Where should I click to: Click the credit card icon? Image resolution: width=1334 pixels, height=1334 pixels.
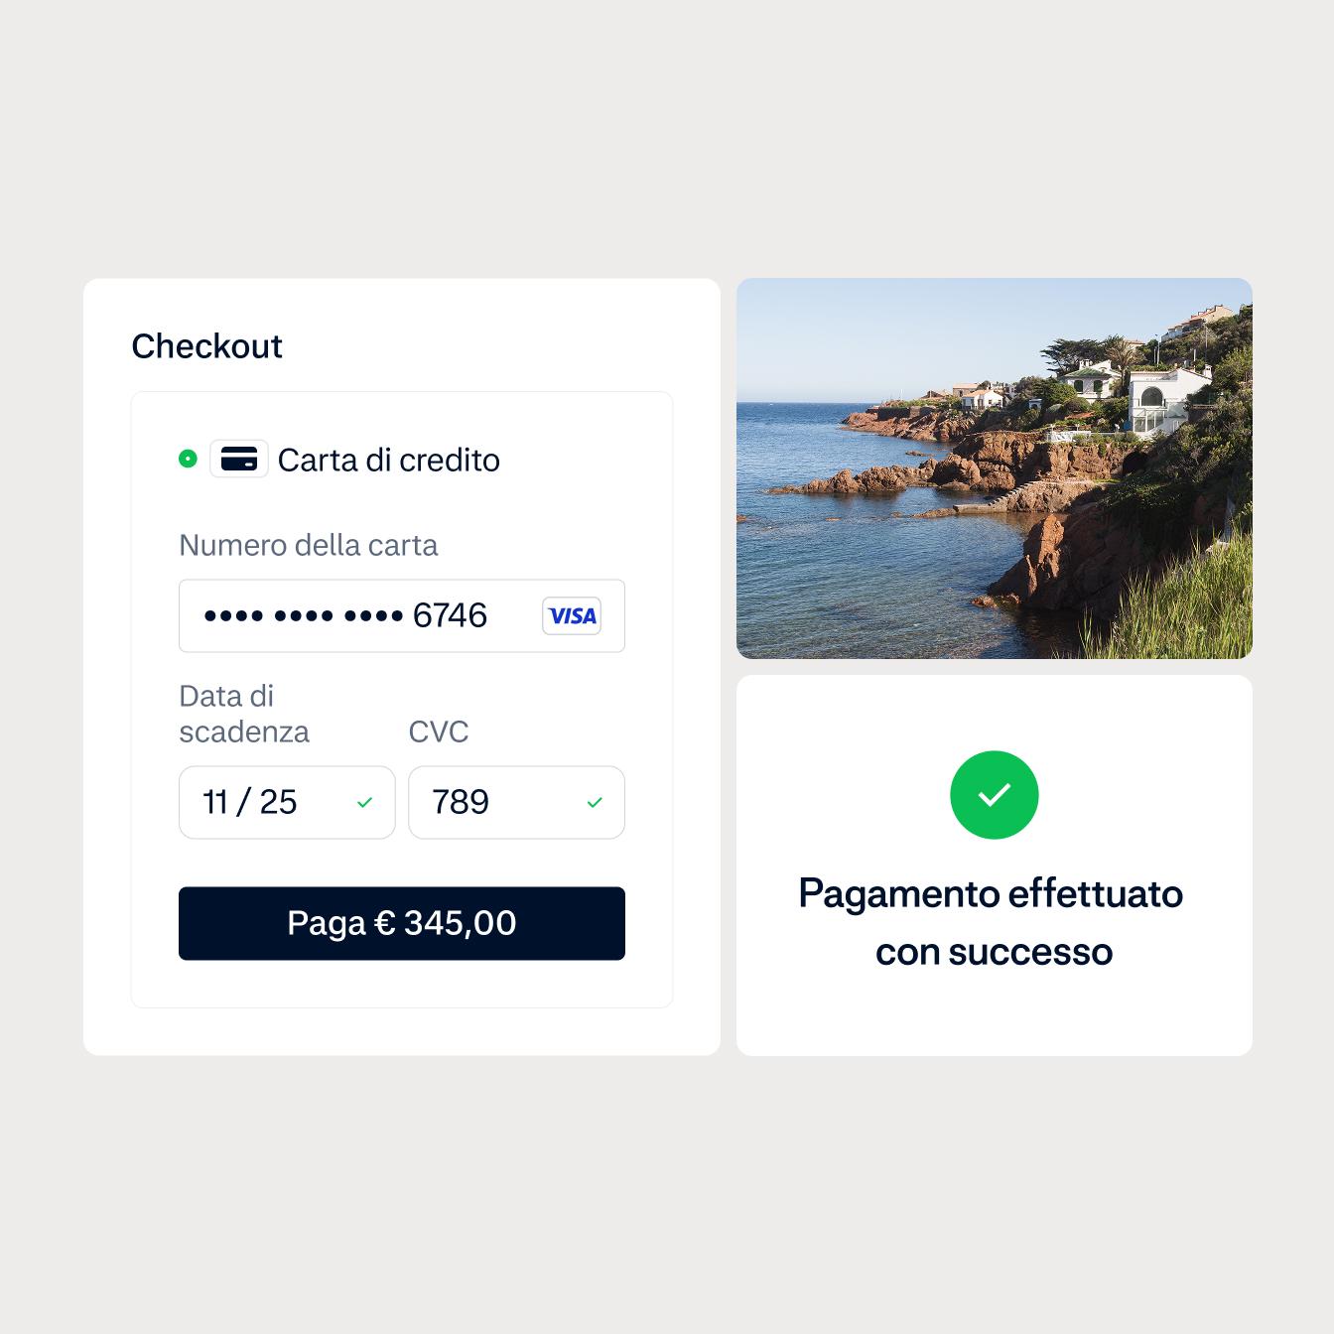239,459
